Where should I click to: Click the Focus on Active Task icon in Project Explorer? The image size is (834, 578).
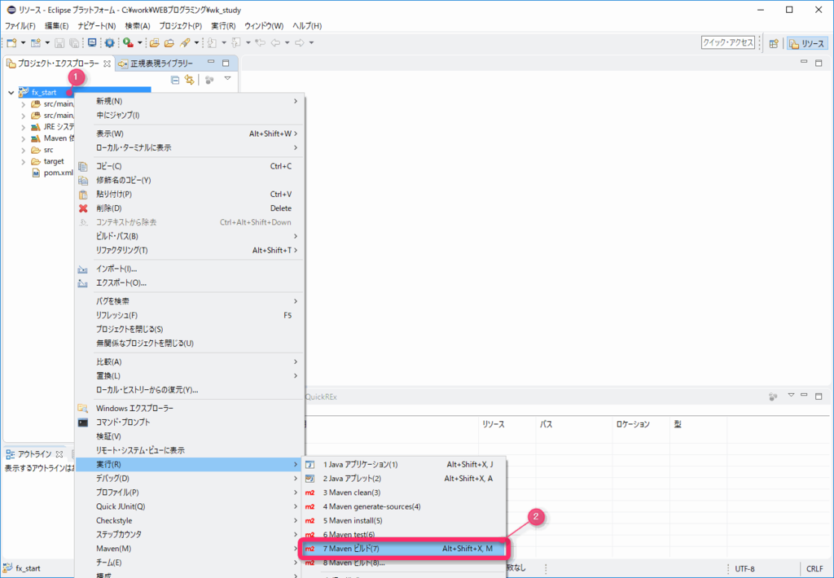[x=209, y=80]
